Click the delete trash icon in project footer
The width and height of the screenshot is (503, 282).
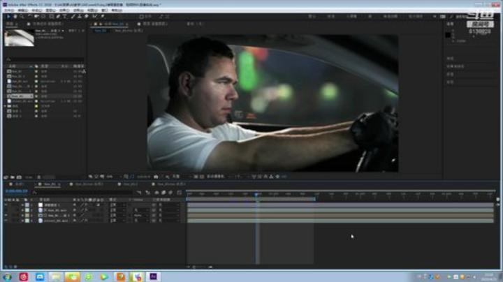click(39, 177)
